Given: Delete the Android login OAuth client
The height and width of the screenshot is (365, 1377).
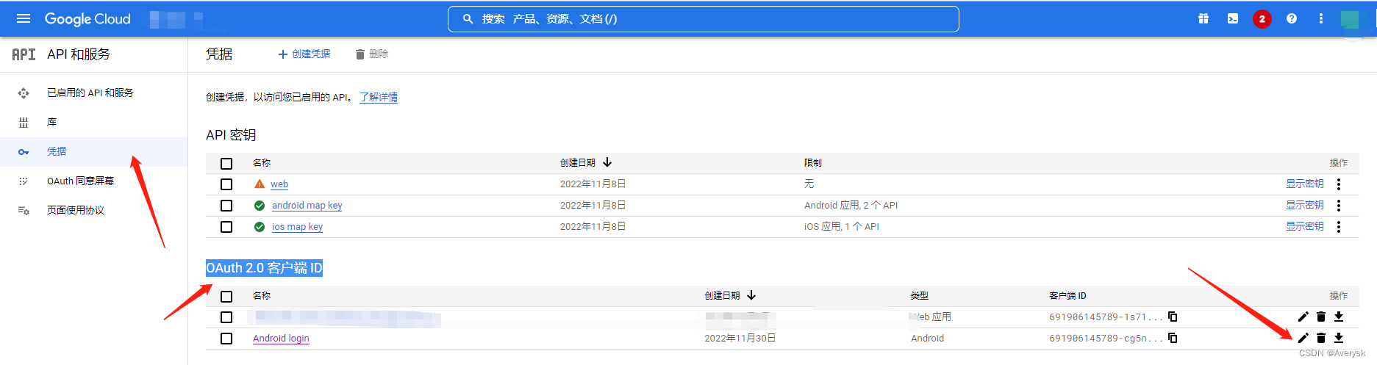Looking at the screenshot, I should [1321, 338].
